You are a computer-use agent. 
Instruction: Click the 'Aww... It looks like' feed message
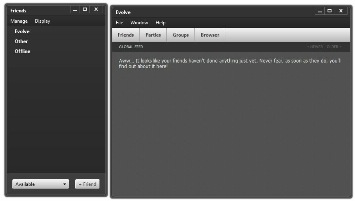(x=230, y=64)
